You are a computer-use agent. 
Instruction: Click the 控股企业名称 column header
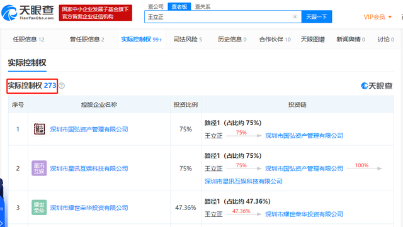point(99,104)
